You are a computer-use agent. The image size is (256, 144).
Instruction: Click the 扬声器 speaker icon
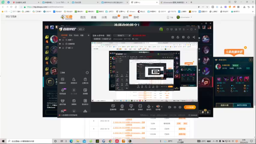tap(158, 107)
